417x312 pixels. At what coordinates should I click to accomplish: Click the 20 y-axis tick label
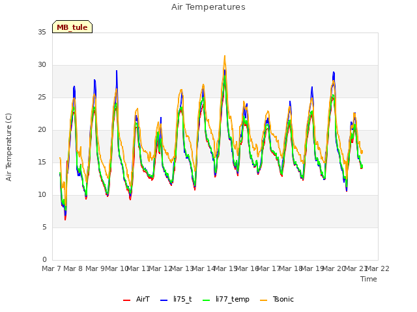click(x=42, y=130)
